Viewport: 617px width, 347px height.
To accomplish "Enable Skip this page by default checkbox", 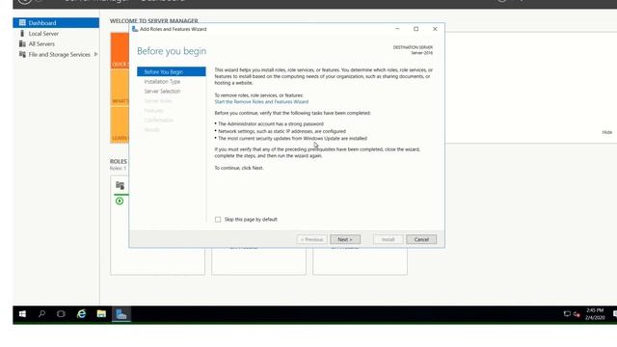I will [218, 220].
